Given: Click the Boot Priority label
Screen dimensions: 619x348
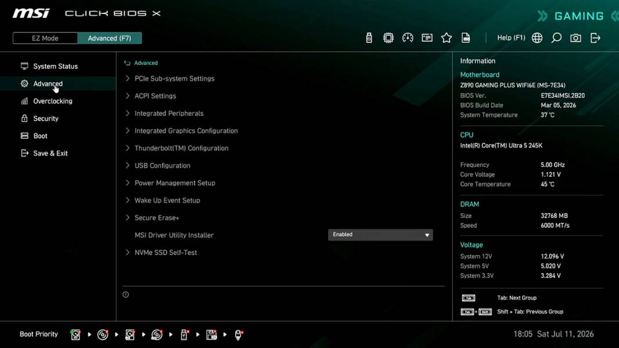Looking at the screenshot, I should [x=39, y=334].
